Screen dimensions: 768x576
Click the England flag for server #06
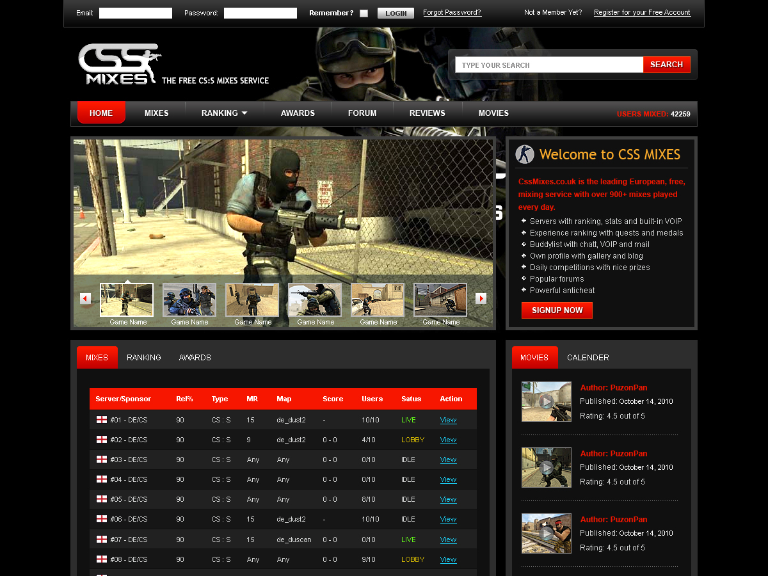[101, 519]
